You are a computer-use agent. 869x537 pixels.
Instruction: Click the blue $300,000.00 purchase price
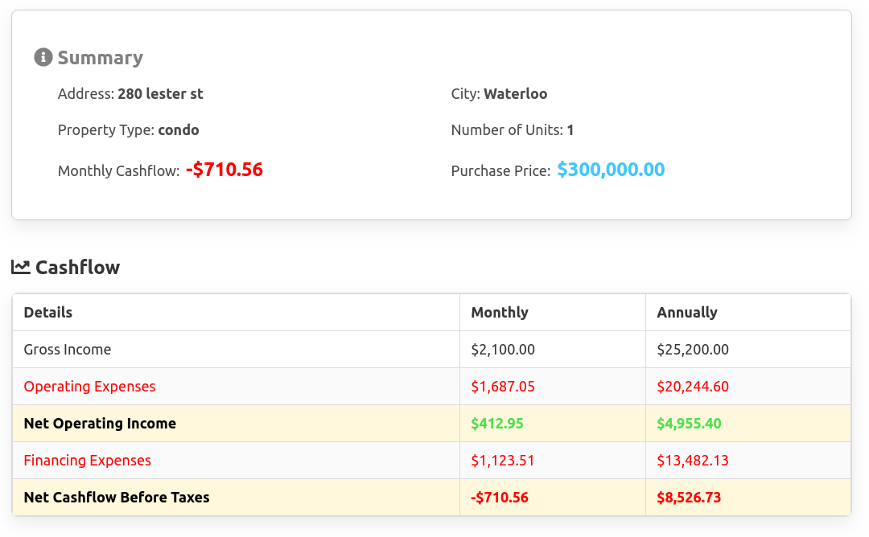click(611, 170)
